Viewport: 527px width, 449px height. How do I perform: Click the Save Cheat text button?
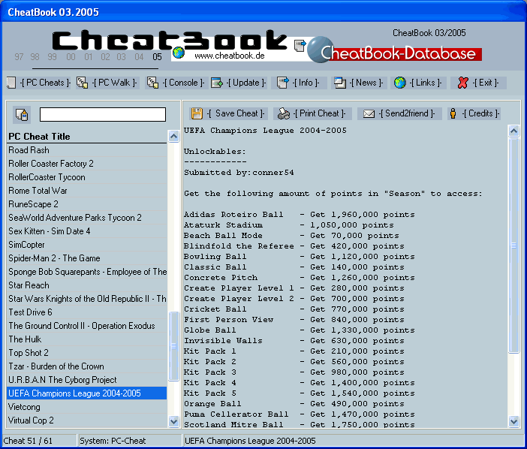236,113
